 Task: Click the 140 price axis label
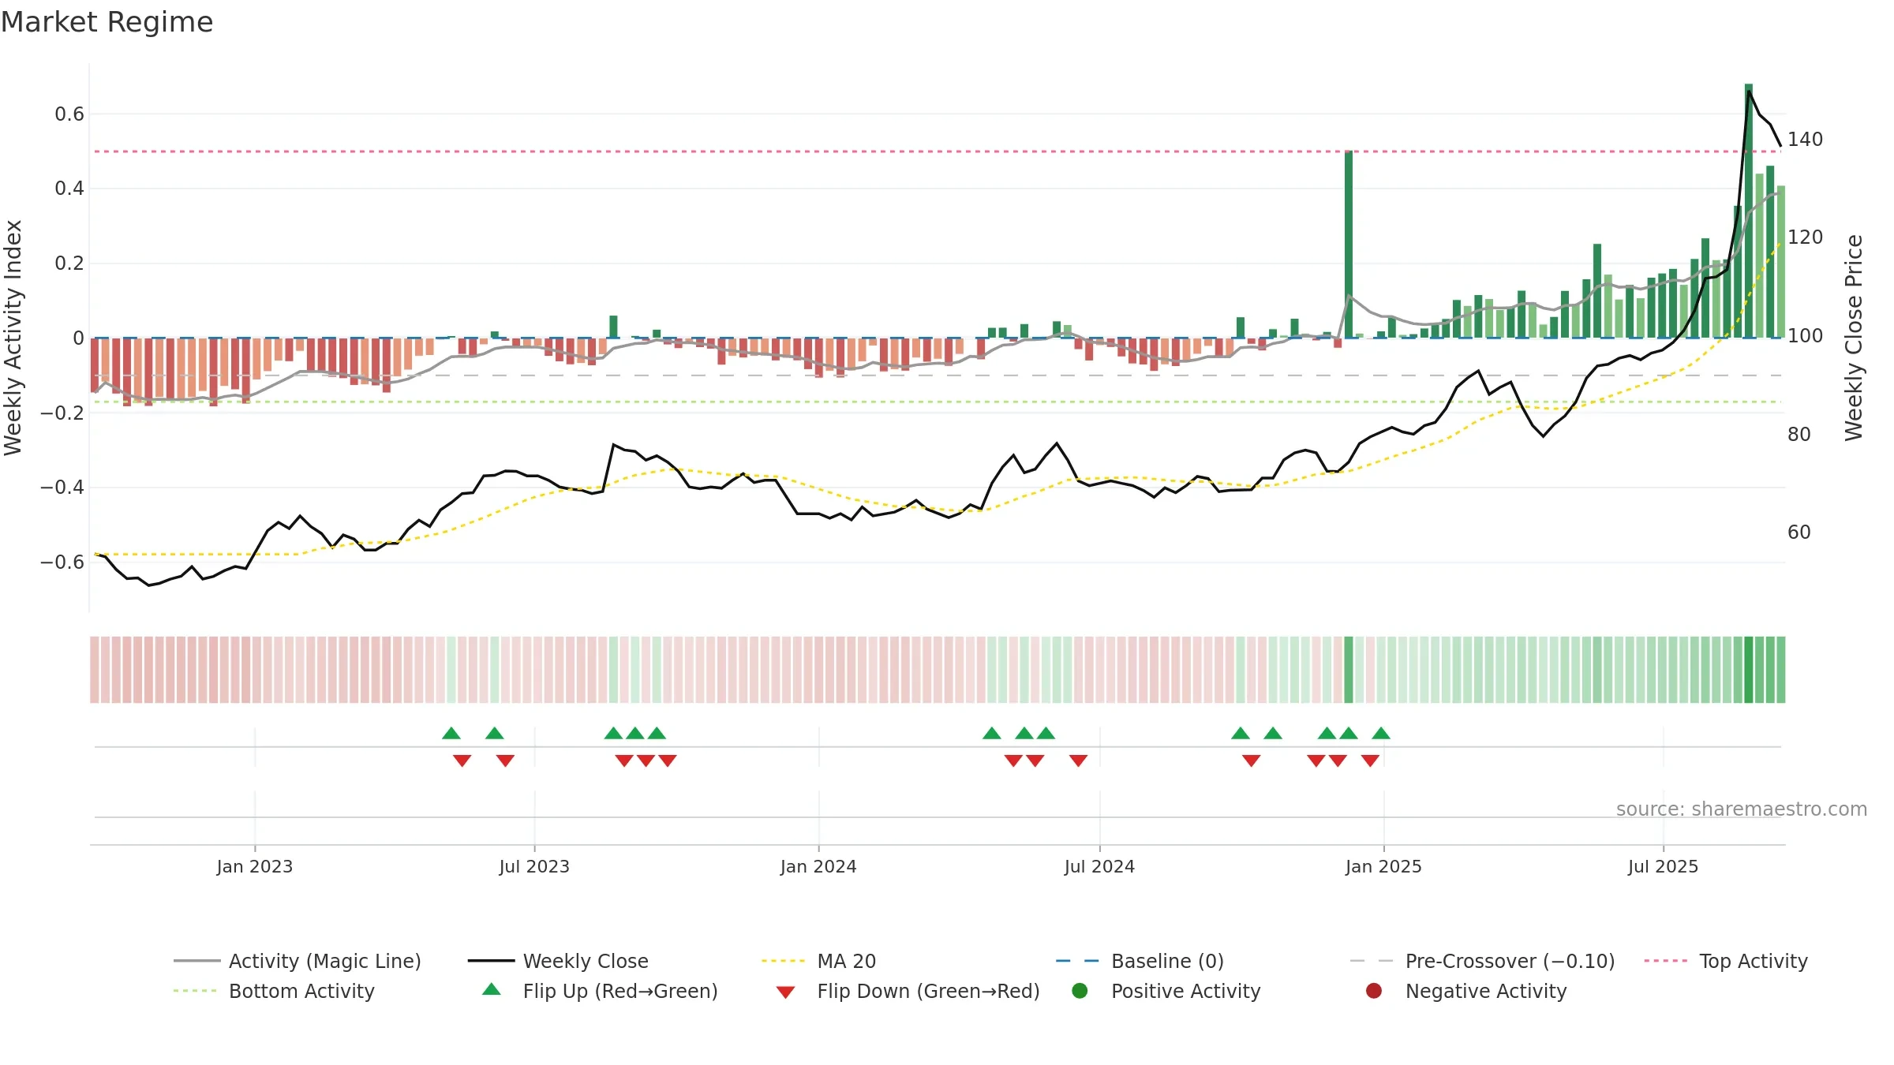pos(1806,140)
